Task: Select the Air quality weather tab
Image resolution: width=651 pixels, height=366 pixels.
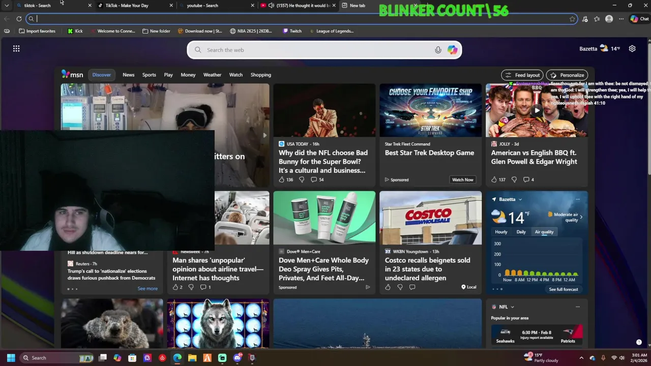Action: 544,232
